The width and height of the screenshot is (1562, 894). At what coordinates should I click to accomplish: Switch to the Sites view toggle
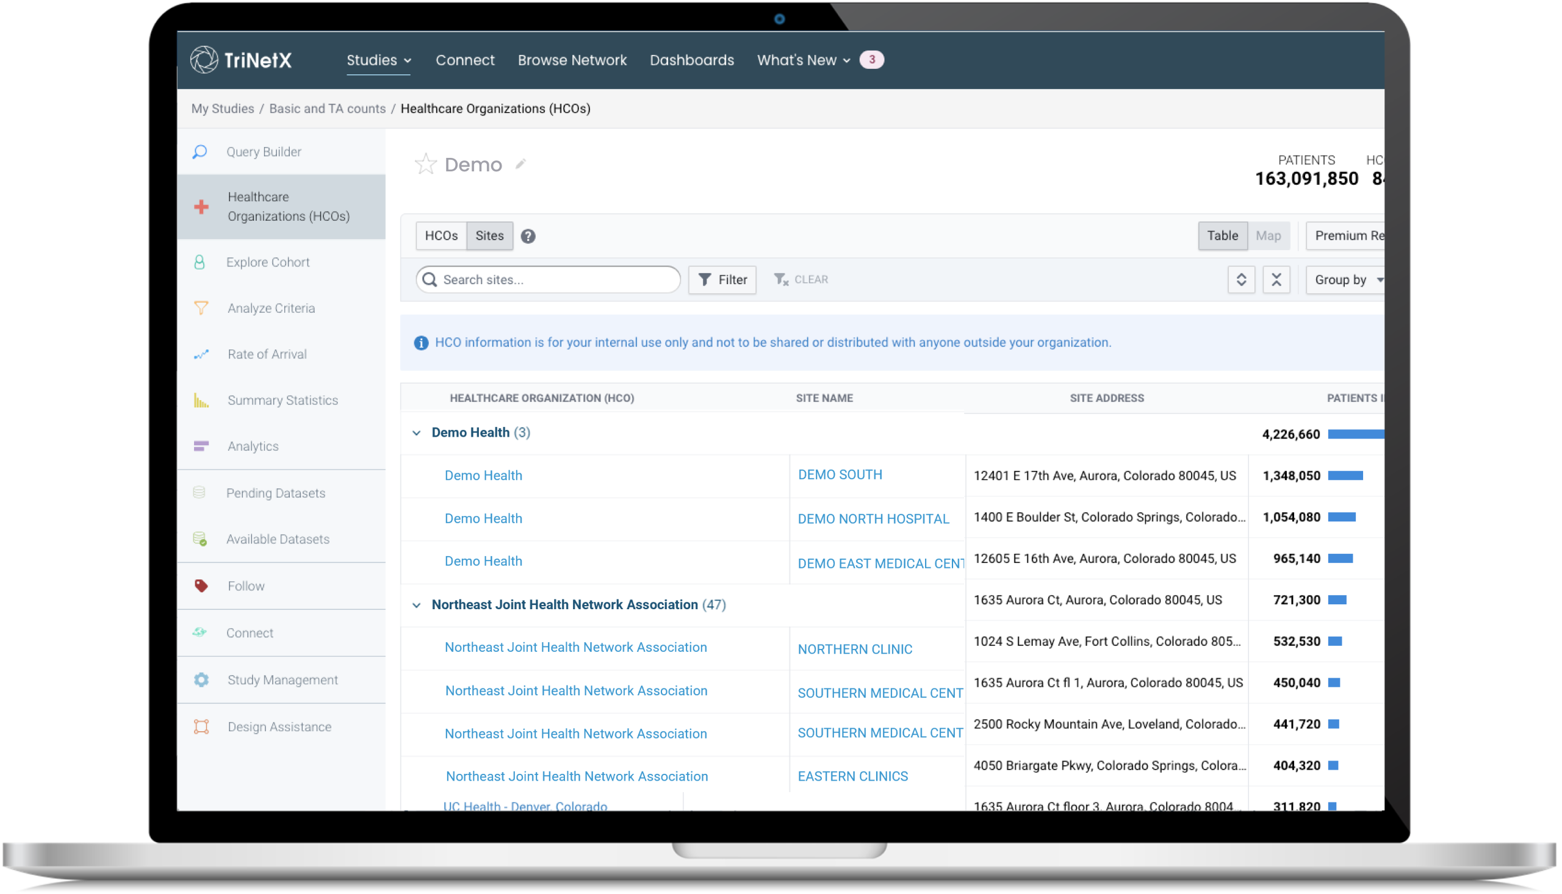pos(489,236)
